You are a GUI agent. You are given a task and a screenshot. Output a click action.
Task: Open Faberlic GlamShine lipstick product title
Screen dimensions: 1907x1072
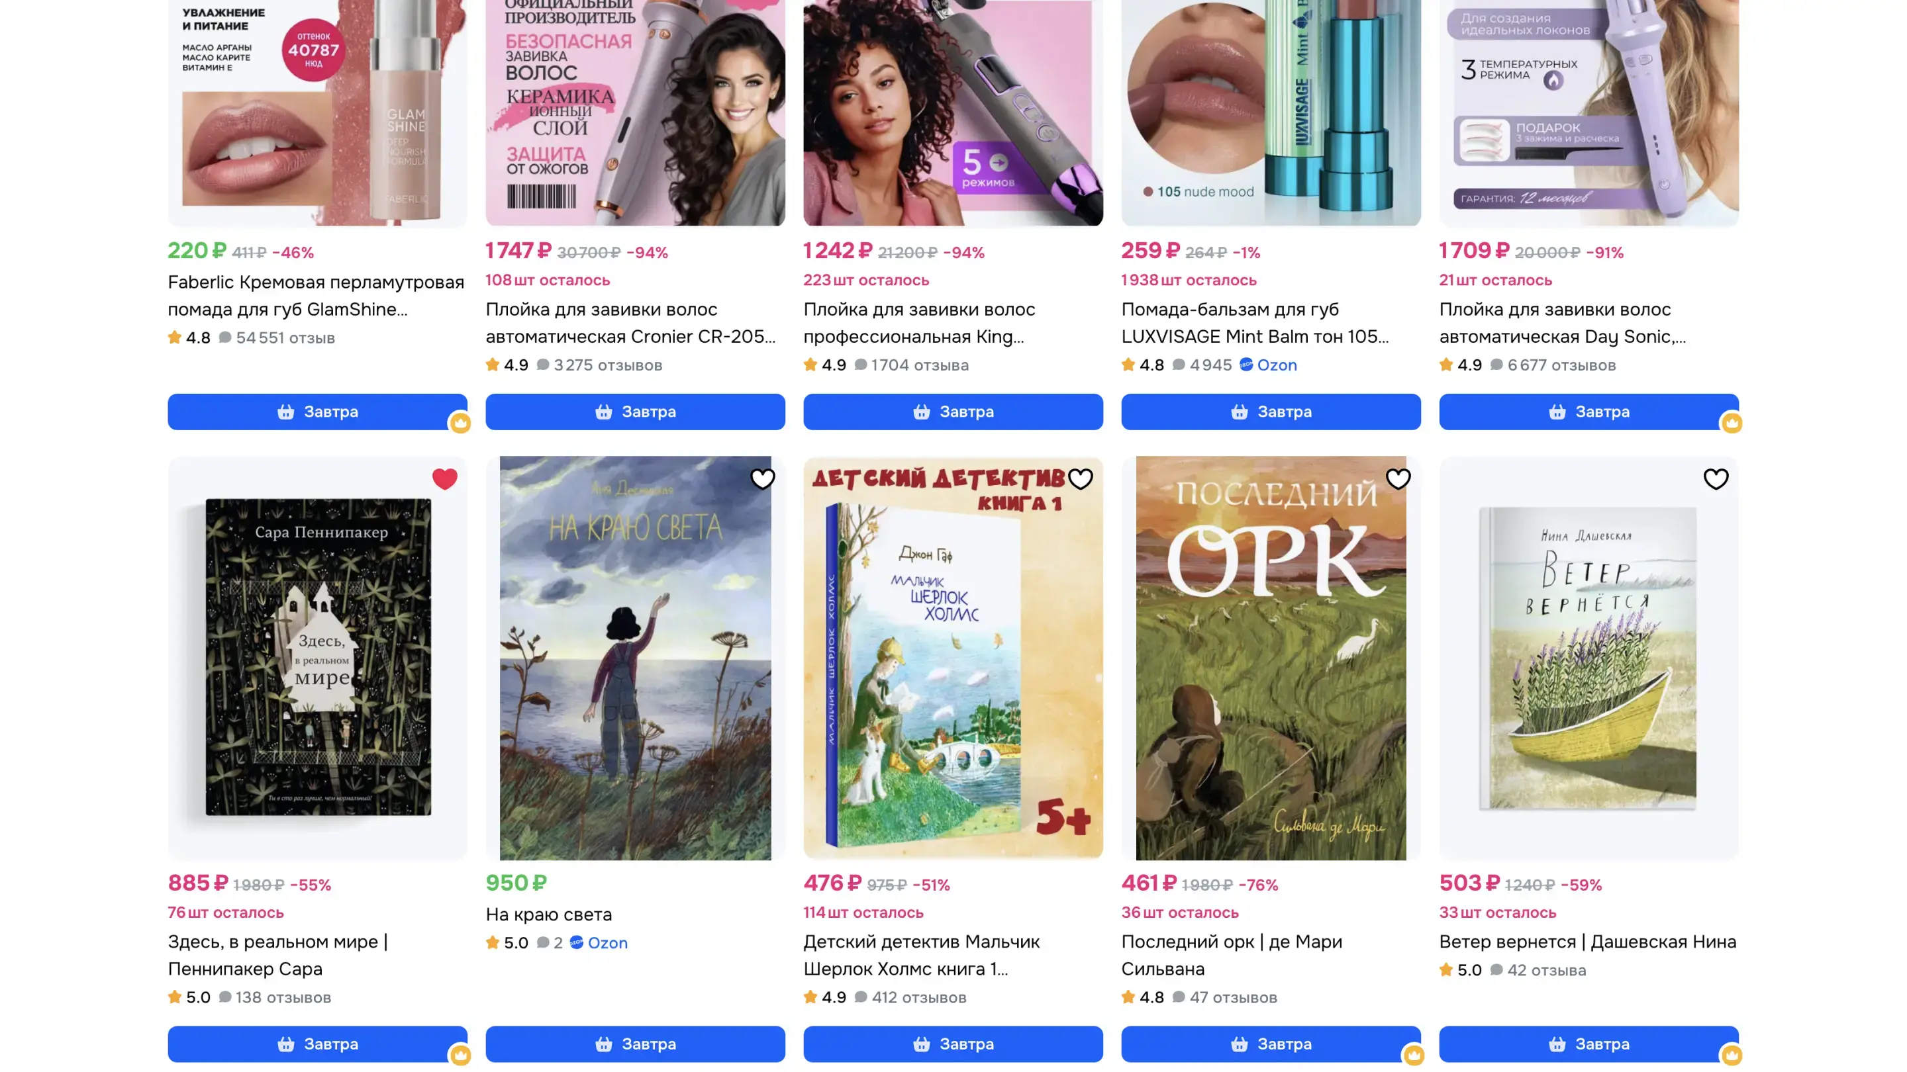tap(316, 296)
